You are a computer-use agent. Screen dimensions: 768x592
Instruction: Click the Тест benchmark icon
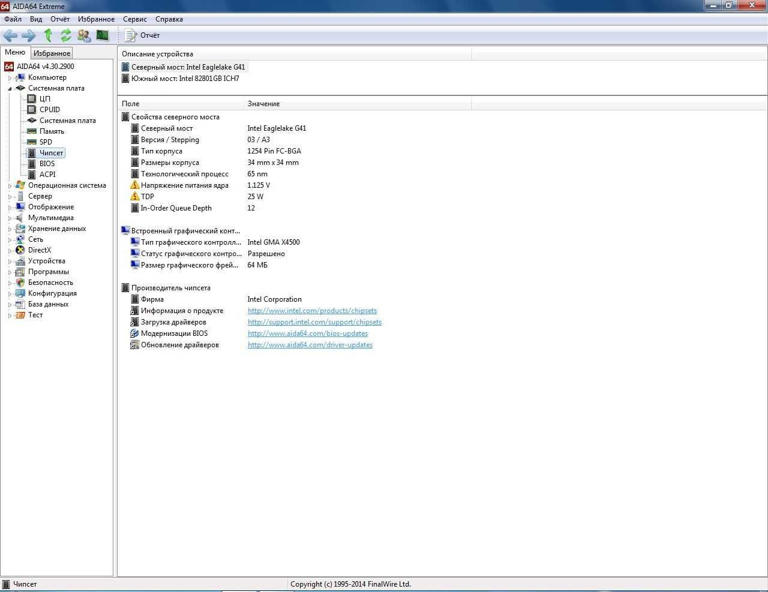pyautogui.click(x=20, y=315)
